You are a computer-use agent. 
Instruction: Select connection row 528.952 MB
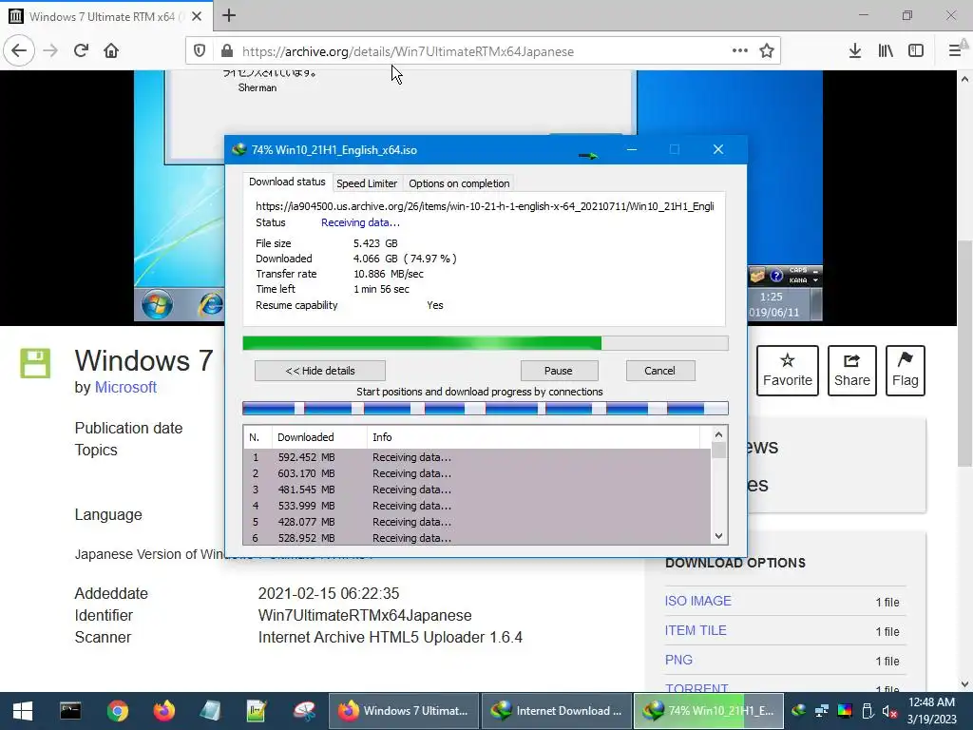coord(477,538)
